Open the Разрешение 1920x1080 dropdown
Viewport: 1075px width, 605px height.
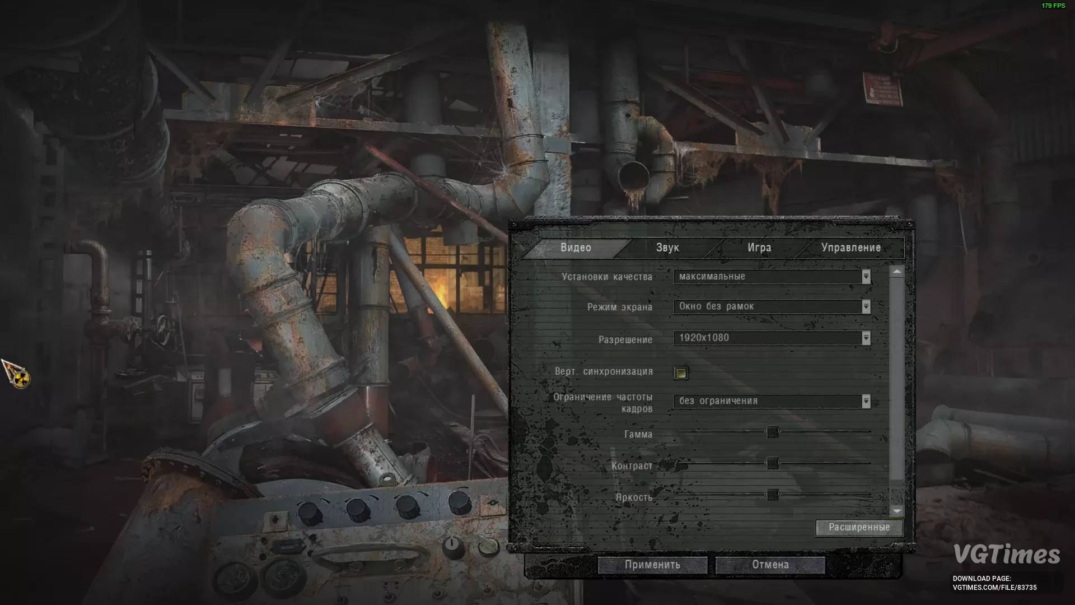[772, 338]
